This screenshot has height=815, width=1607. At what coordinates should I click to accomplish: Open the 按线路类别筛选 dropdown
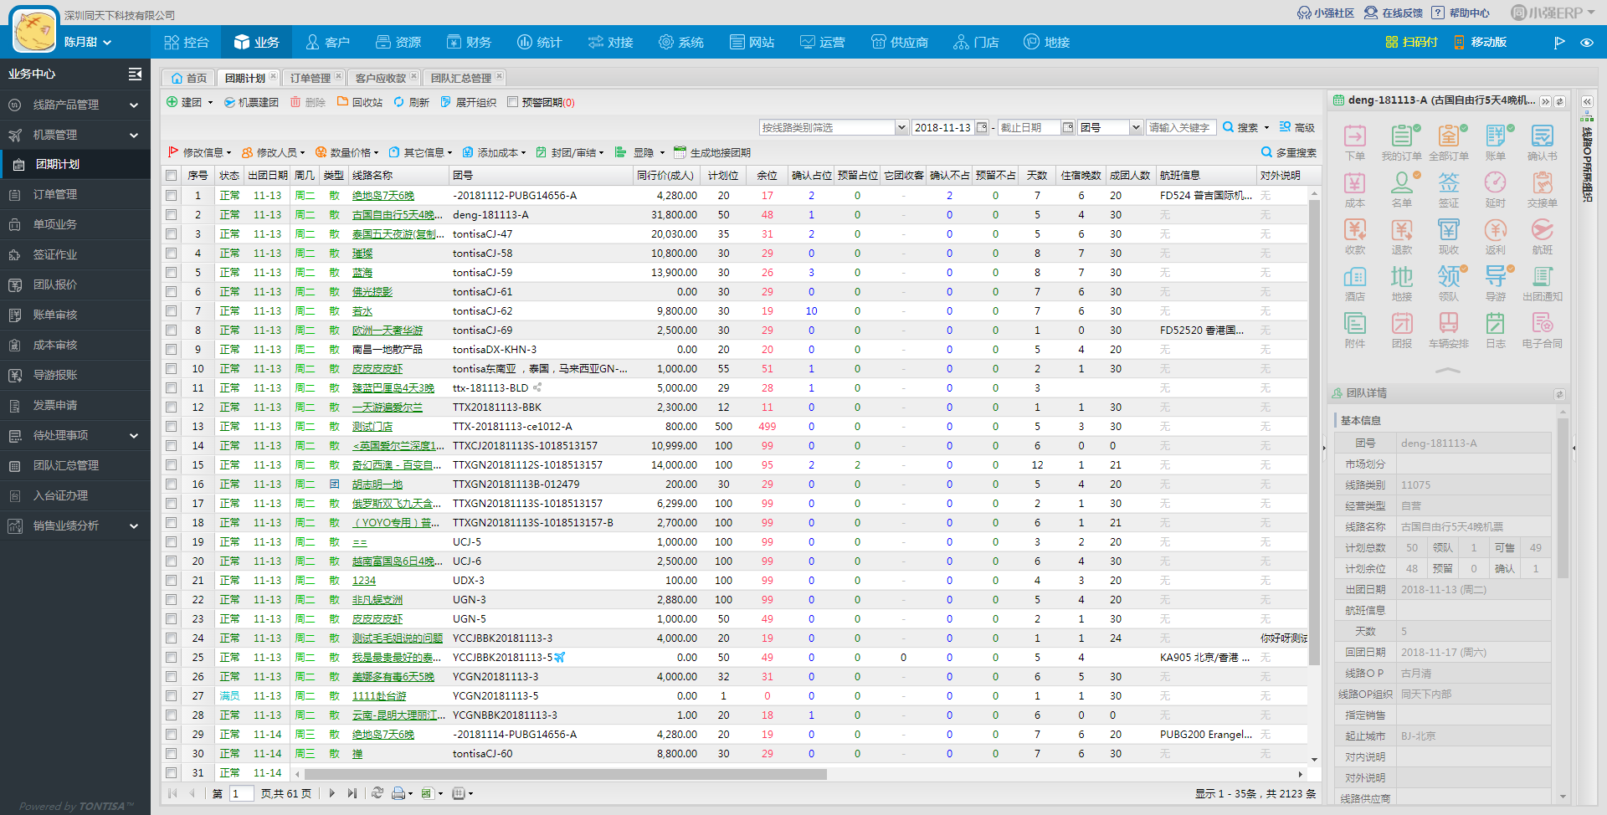tap(901, 127)
